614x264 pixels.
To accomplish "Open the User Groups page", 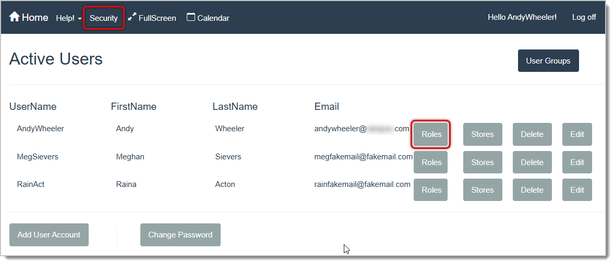I will pyautogui.click(x=548, y=61).
